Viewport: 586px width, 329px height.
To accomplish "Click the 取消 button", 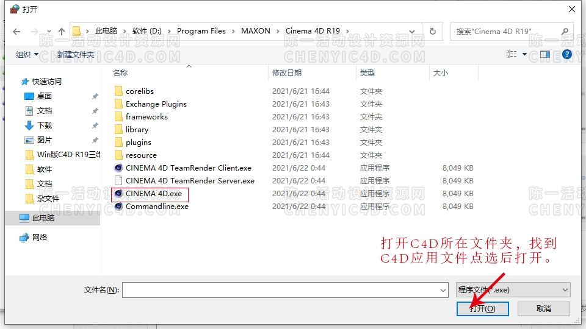I will pos(544,308).
